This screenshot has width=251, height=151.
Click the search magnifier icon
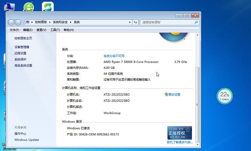point(196,22)
